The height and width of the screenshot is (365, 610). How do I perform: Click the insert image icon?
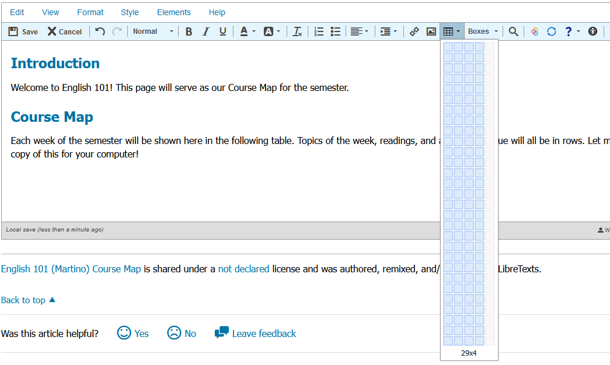tap(431, 31)
